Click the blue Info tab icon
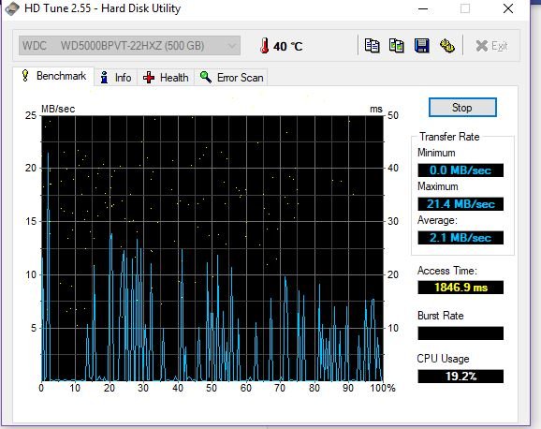 tap(104, 78)
